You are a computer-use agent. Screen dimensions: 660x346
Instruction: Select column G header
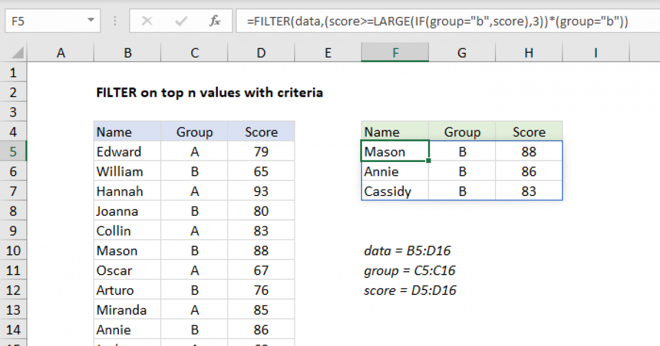coord(462,53)
